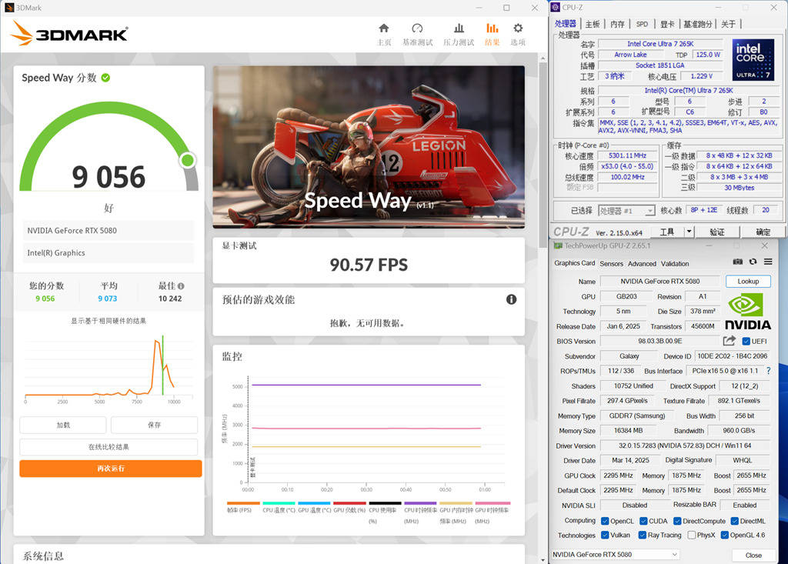The height and width of the screenshot is (564, 788).
Task: Click the info icon next to 最佳
Action: click(181, 286)
